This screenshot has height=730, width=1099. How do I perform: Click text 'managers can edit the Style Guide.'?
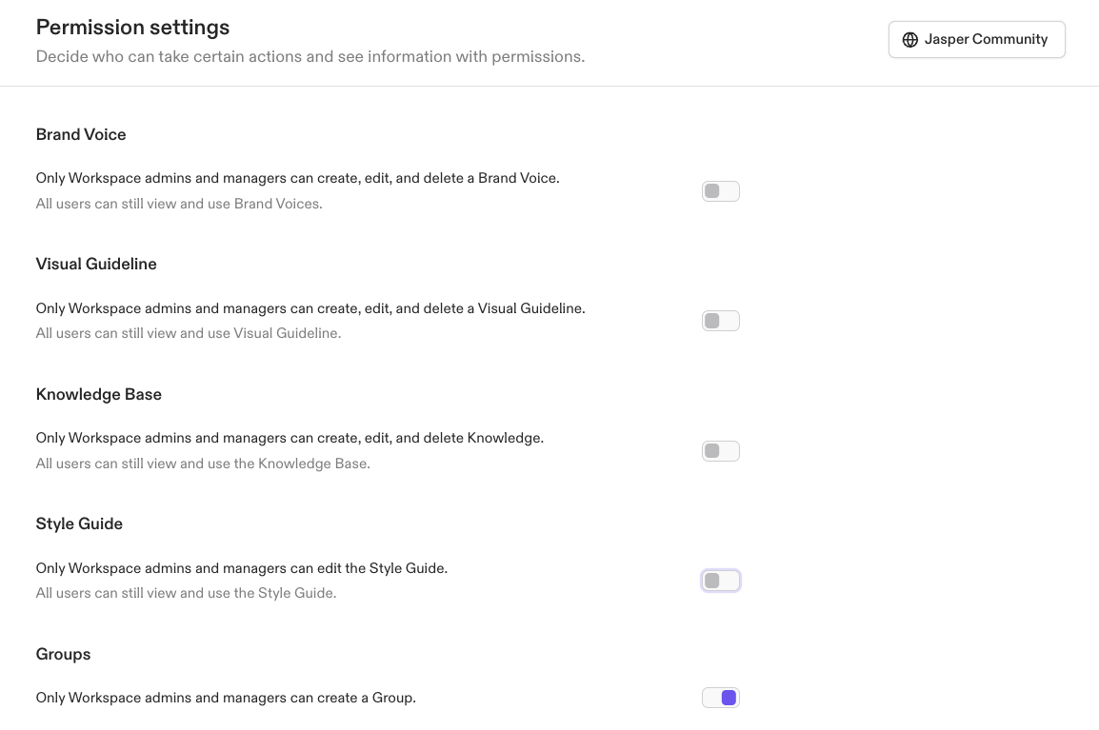(x=335, y=568)
